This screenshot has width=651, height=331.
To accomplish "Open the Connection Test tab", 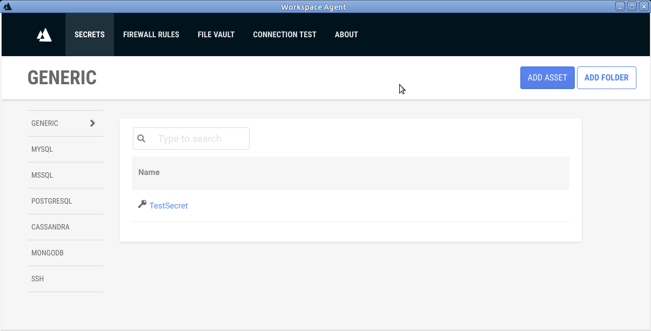I will (285, 35).
